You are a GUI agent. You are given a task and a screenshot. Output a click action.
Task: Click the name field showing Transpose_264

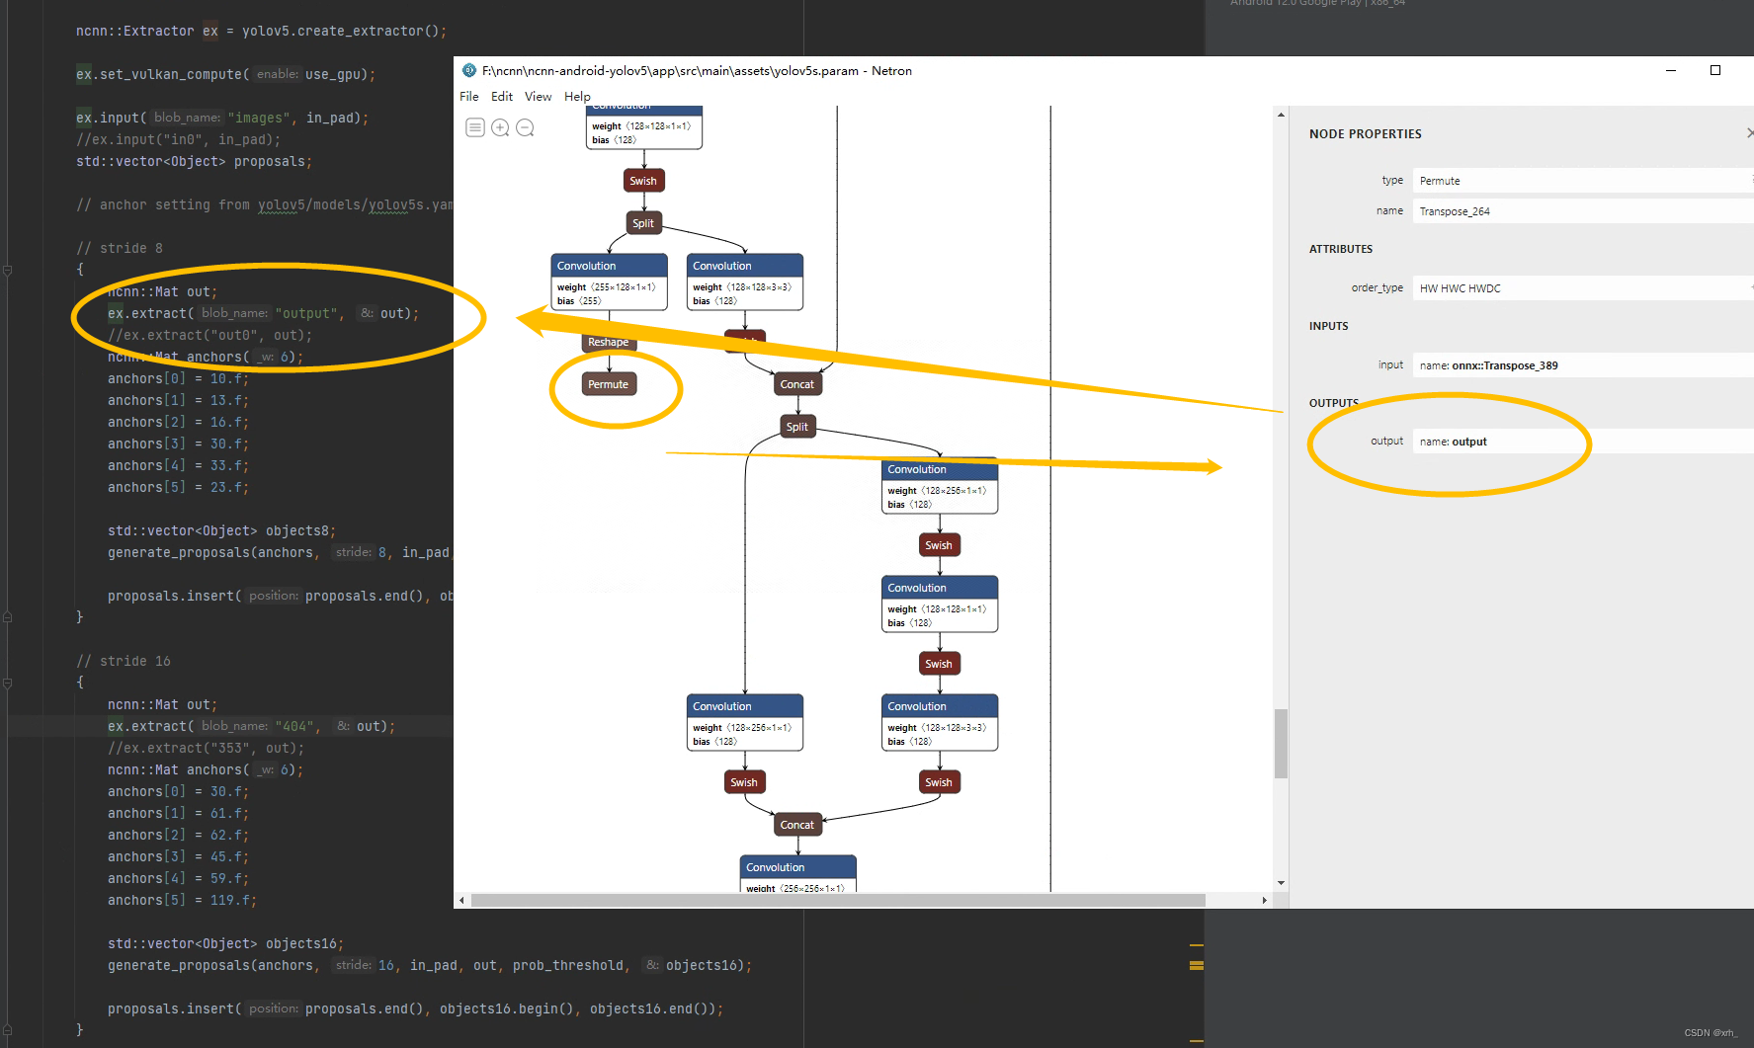pos(1581,211)
